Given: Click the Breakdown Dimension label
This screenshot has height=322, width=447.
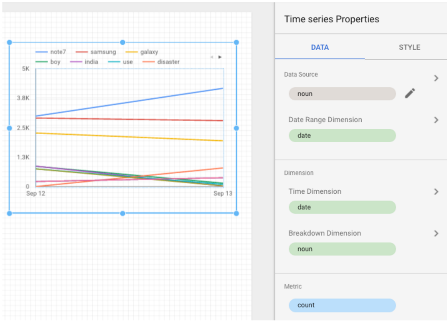Looking at the screenshot, I should [325, 233].
